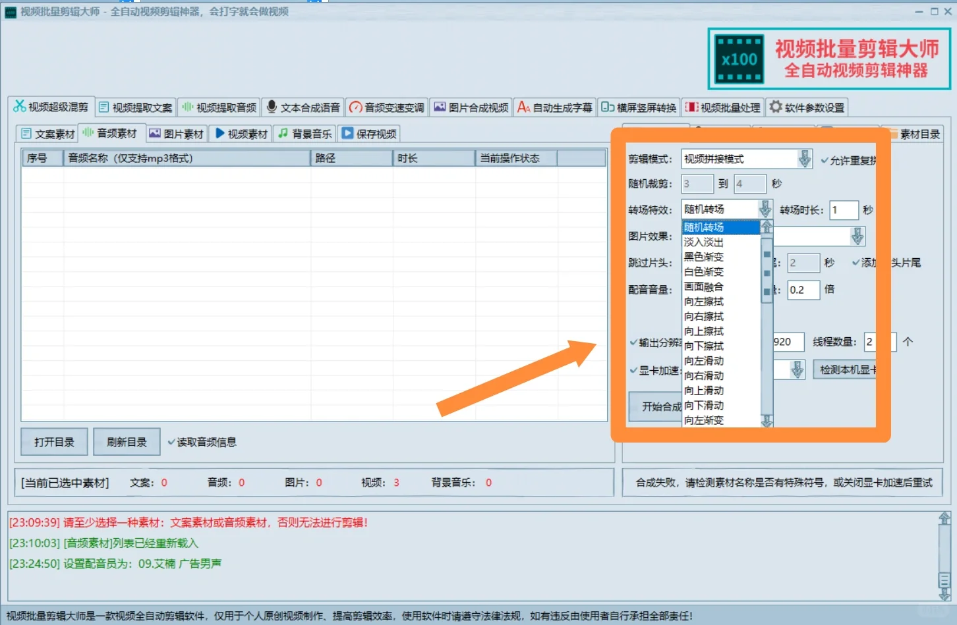Click the 0.2 倍 volume input field
Viewport: 957px width, 625px height.
point(803,290)
